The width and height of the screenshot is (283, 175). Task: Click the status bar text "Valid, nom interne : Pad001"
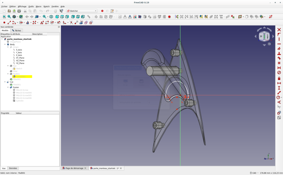(x=13, y=173)
